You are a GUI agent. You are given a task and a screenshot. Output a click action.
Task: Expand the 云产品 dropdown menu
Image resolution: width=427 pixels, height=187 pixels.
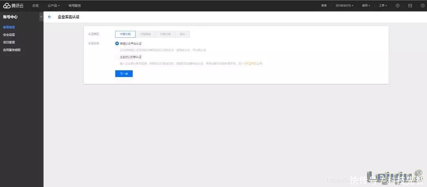tap(53, 6)
